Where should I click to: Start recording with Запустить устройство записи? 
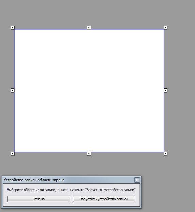pos(104,199)
